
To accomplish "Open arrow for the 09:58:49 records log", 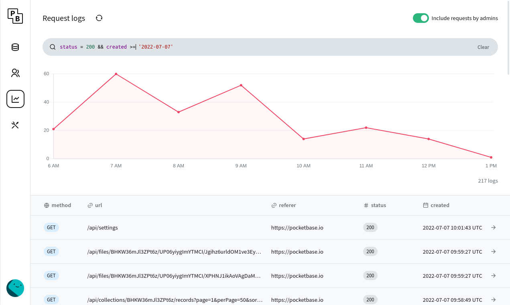I will [494, 300].
